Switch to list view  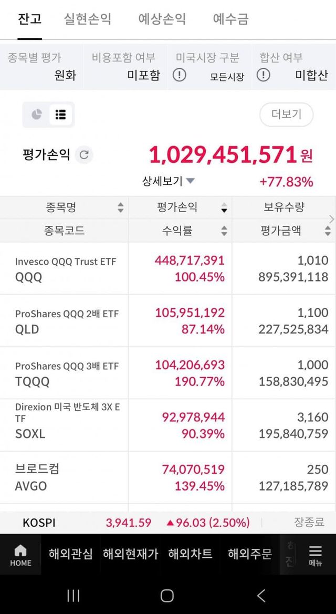60,115
